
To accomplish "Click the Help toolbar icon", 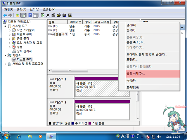I will (x=30, y=15).
